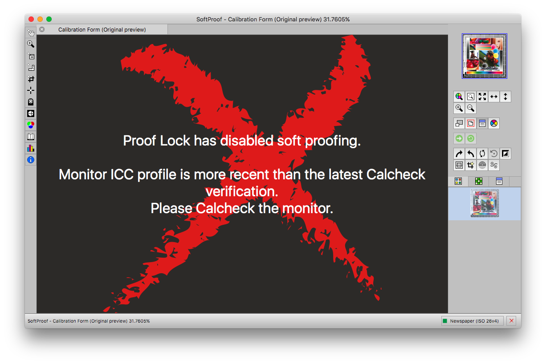Open the RGB color circles tool
Viewport: 546px width, 364px height.
(31, 125)
